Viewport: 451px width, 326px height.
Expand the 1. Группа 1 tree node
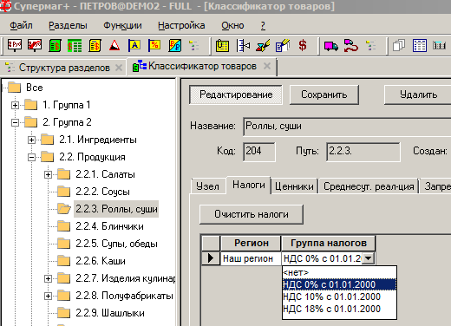click(x=15, y=105)
